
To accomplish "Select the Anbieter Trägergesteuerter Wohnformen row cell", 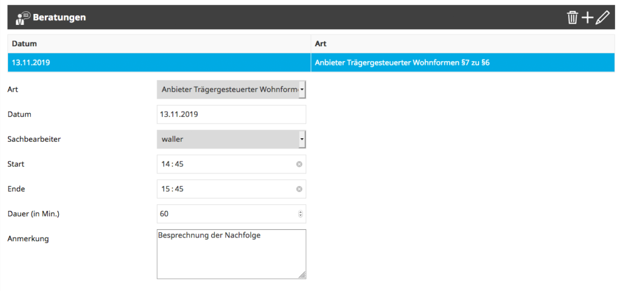I will click(x=398, y=62).
